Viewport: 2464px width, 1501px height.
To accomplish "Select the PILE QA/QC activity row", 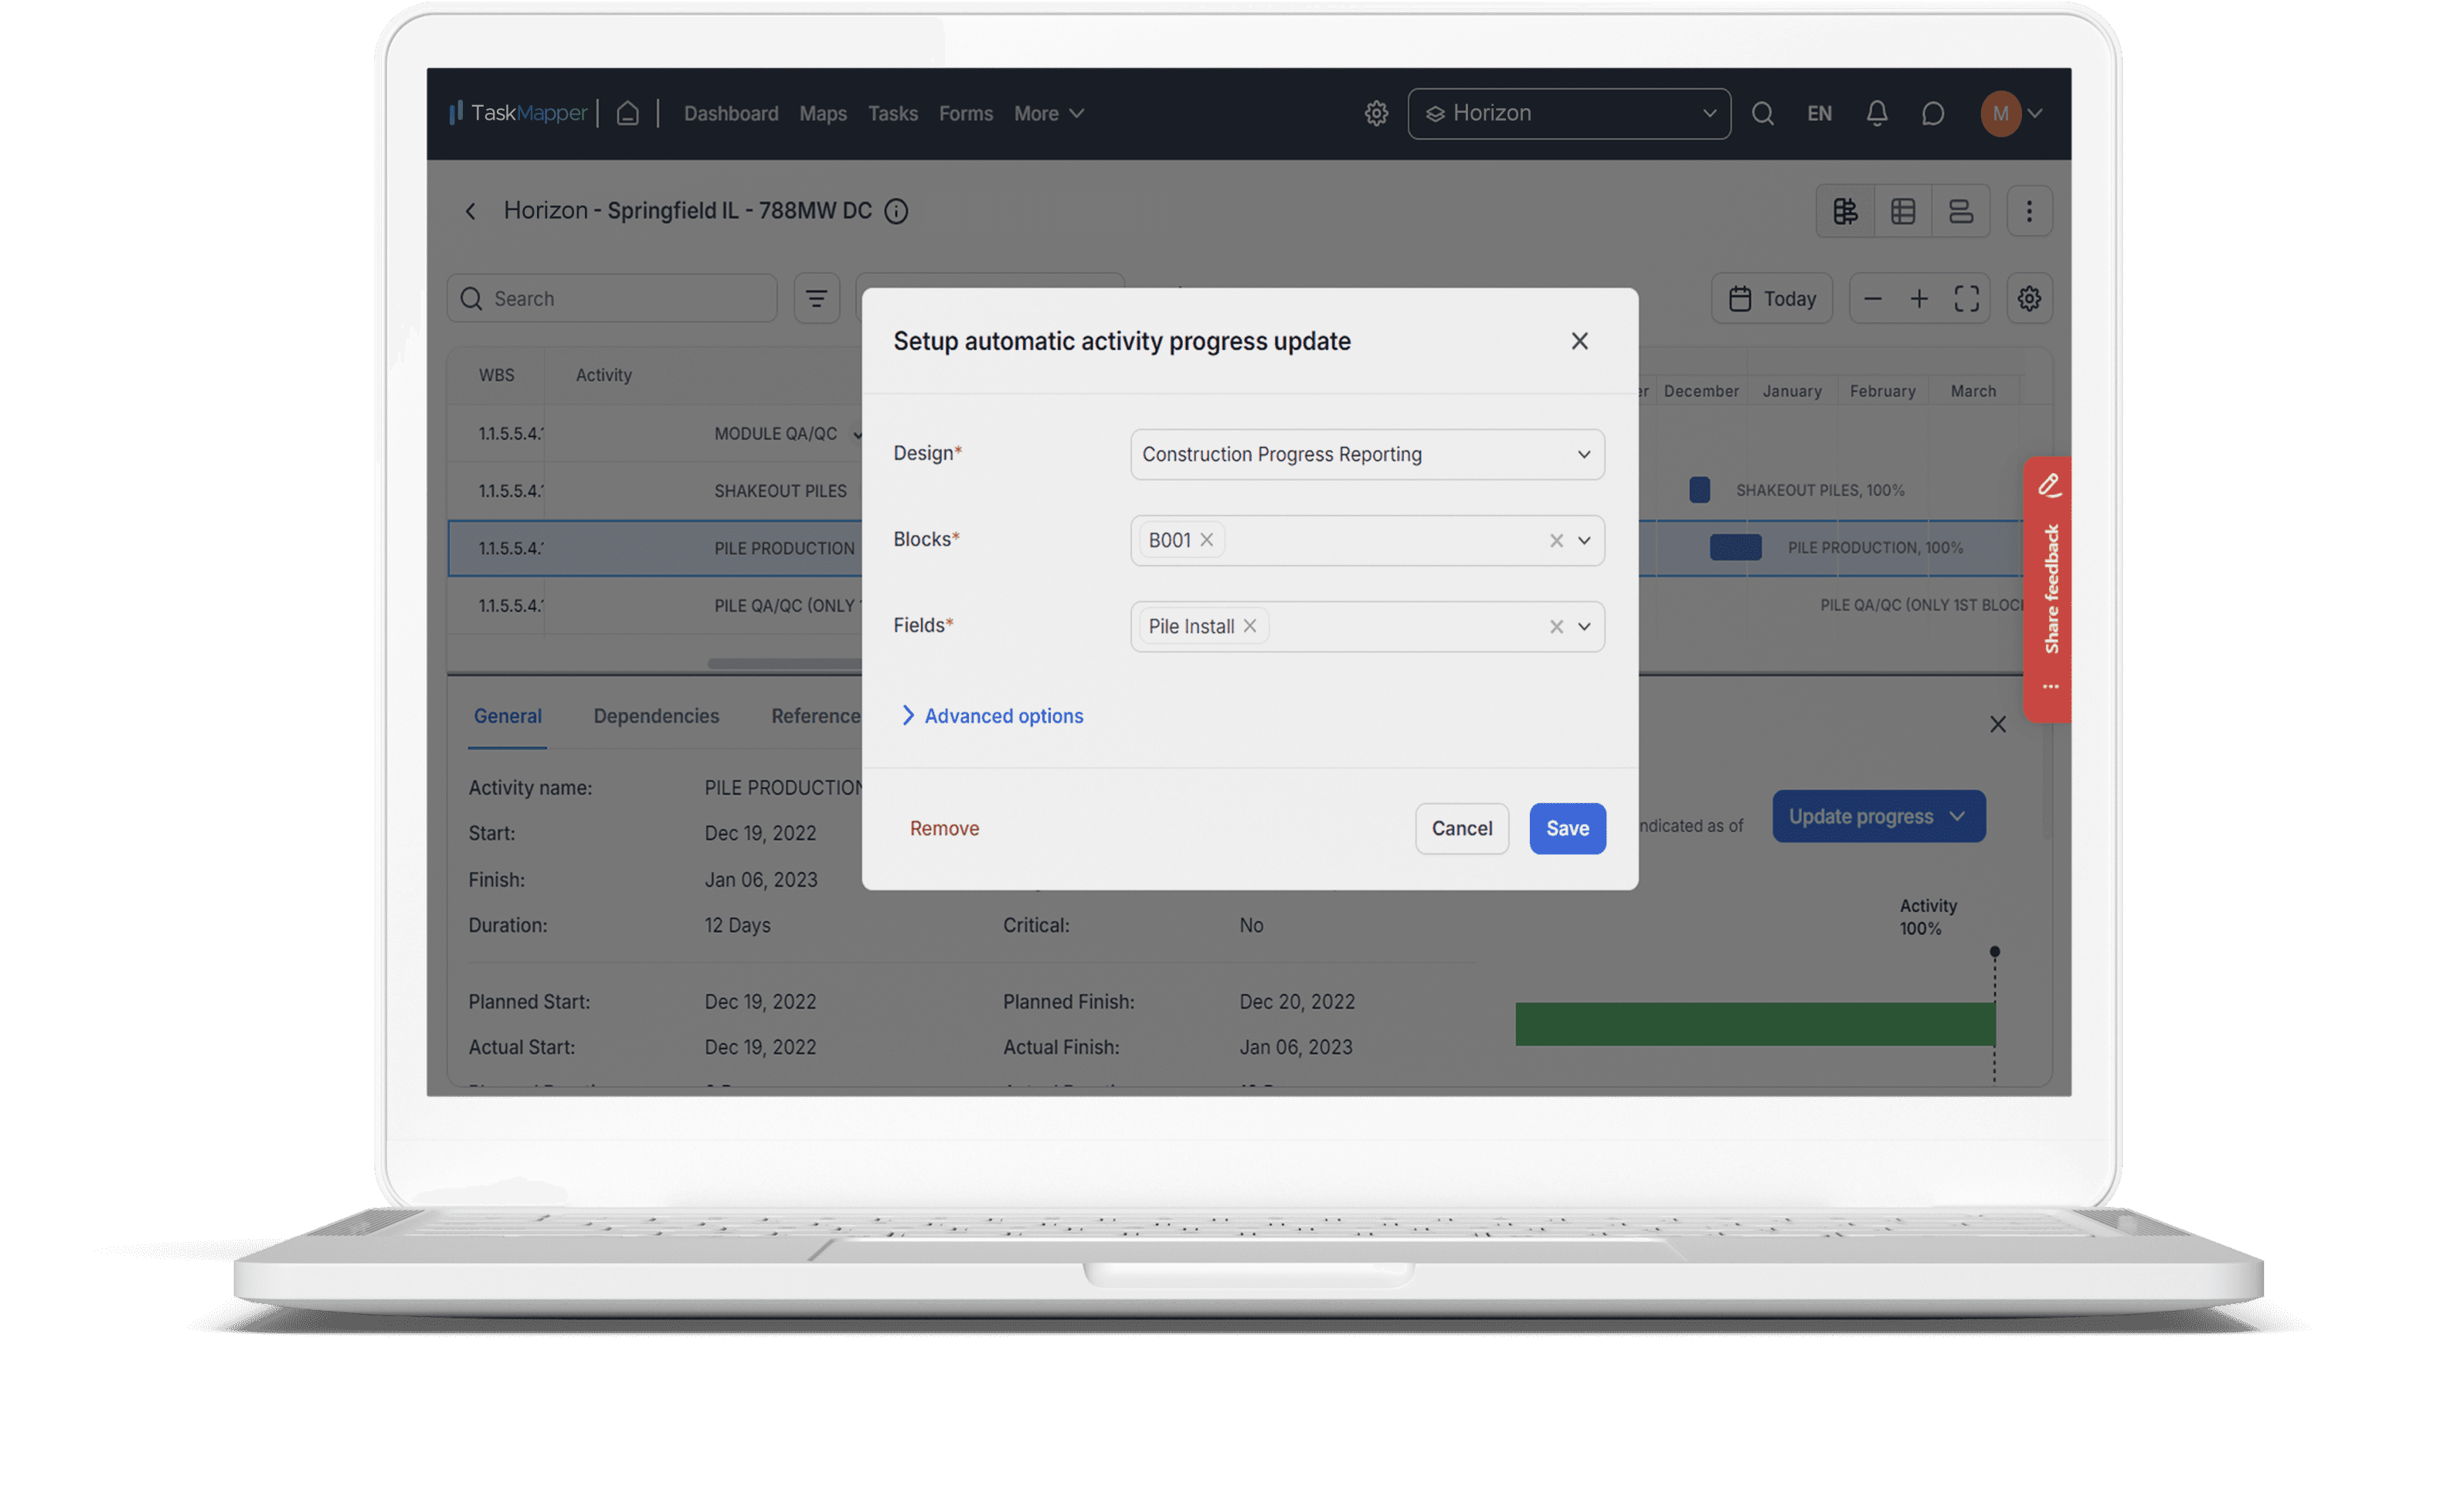I will click(654, 605).
